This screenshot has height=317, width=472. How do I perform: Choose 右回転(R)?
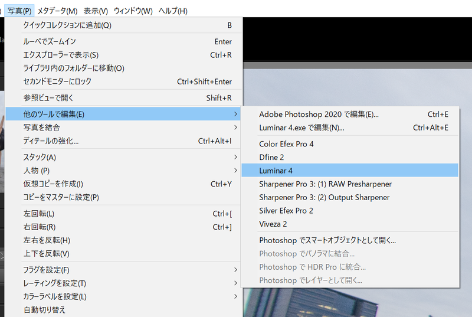pyautogui.click(x=123, y=227)
